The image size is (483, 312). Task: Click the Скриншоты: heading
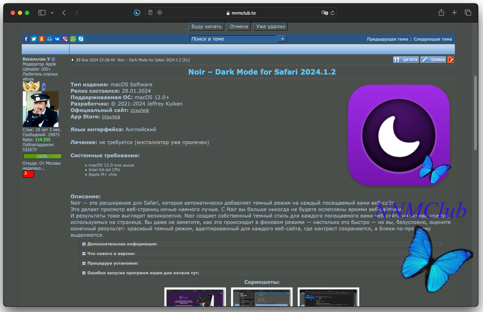pos(262,282)
